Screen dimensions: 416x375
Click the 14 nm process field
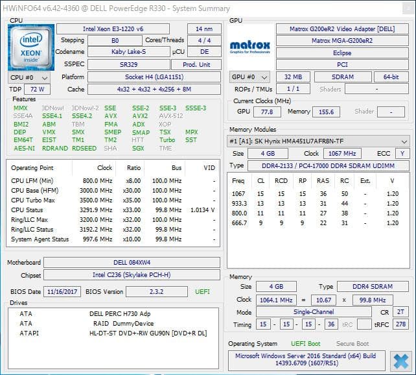coord(204,29)
